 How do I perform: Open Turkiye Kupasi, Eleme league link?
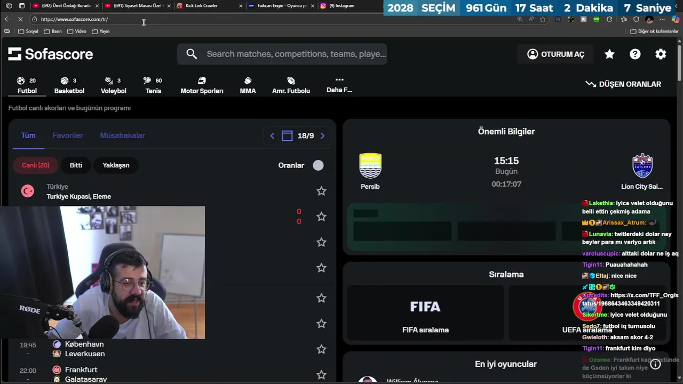point(78,197)
